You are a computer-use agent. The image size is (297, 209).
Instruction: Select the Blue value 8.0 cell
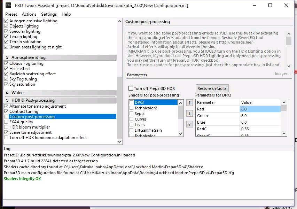260,122
